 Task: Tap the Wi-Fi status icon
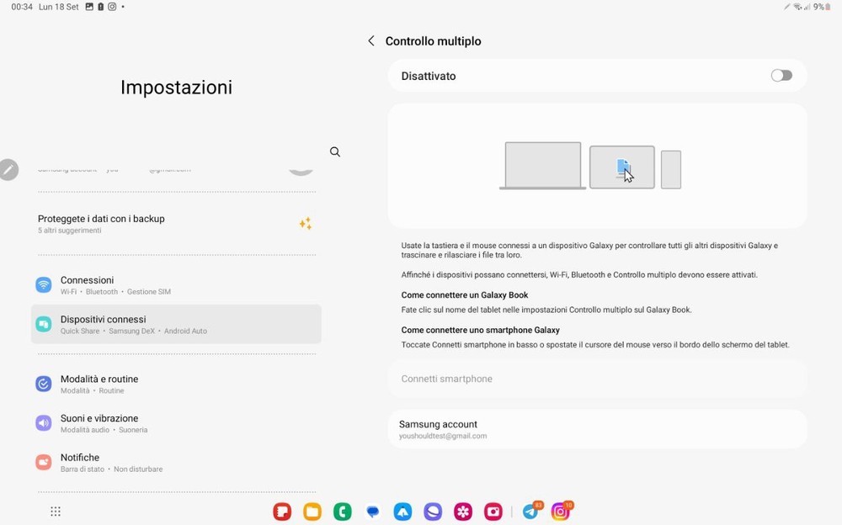[x=797, y=7]
